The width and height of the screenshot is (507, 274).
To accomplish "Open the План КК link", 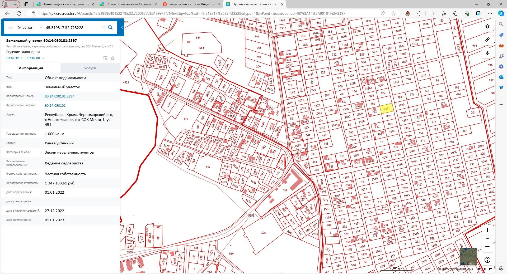I will pos(35,58).
